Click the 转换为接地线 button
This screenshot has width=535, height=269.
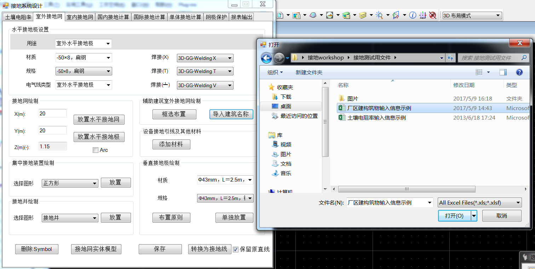210,249
